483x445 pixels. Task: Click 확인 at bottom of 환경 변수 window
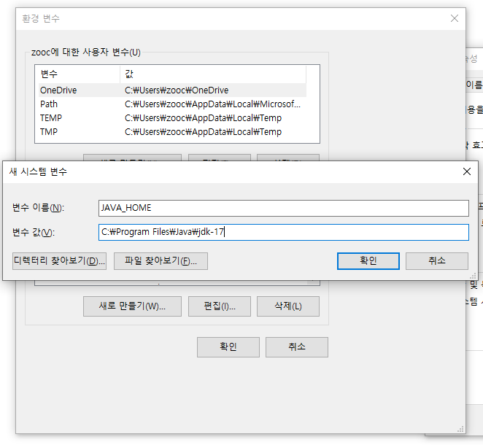[228, 347]
